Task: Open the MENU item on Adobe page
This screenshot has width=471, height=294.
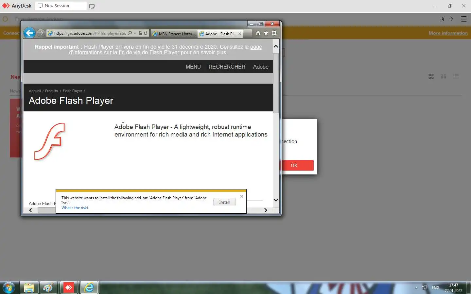Action: pos(193,67)
